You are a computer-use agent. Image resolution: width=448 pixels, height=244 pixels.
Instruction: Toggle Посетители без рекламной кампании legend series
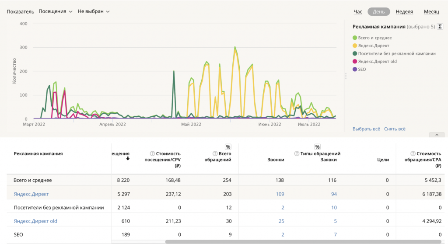tap(396, 53)
